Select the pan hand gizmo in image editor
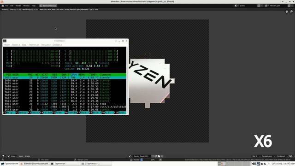 tap(287, 12)
